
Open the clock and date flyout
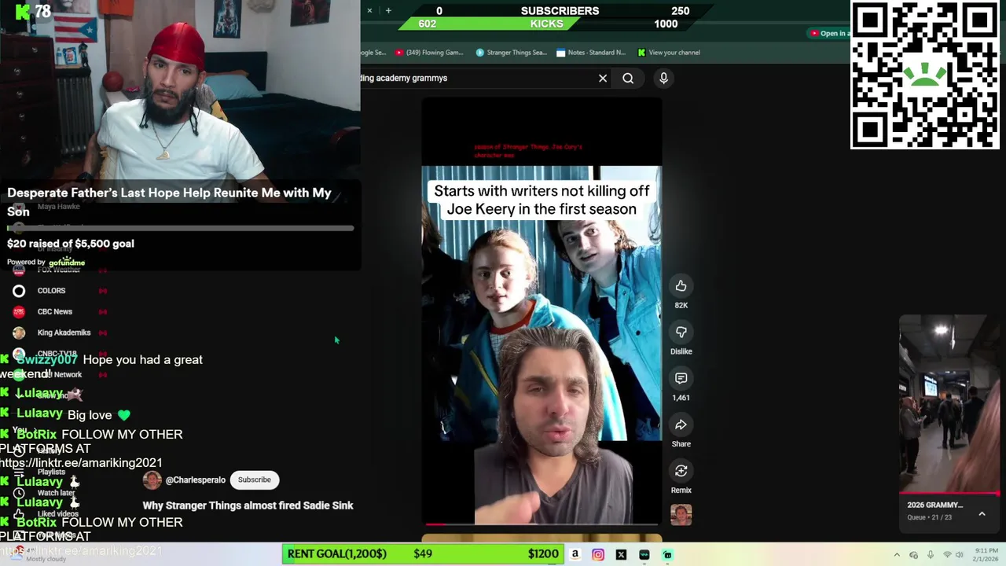pos(987,554)
